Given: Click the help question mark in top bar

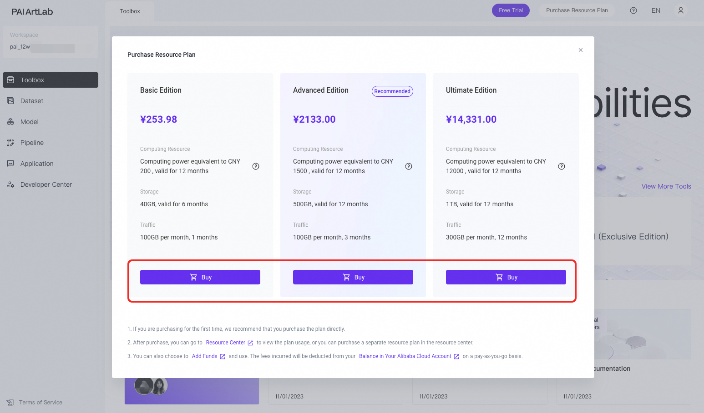Looking at the screenshot, I should (x=633, y=10).
